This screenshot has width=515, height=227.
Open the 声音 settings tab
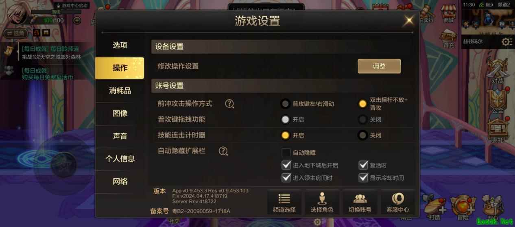click(x=120, y=136)
